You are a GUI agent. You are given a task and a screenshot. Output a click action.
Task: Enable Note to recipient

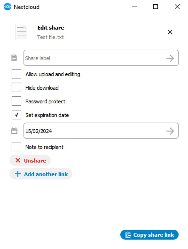16,147
